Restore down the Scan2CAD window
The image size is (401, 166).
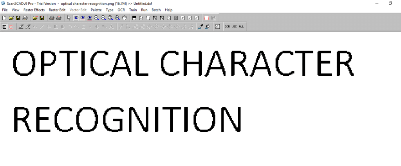point(390,3)
